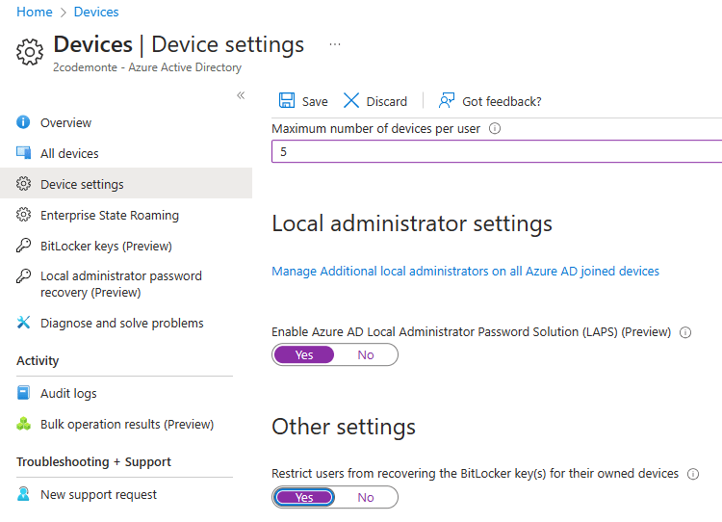Open All devices in the sidebar

coord(69,153)
